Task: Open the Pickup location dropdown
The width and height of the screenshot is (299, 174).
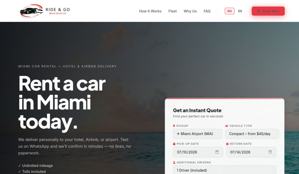Action: [198, 134]
